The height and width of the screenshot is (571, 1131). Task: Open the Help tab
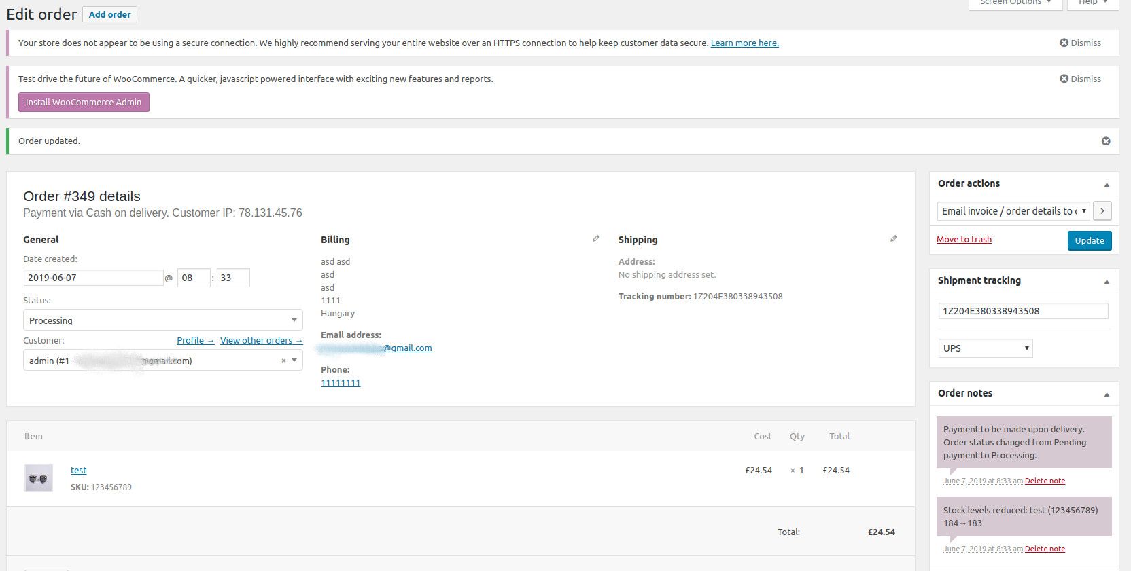point(1093,3)
